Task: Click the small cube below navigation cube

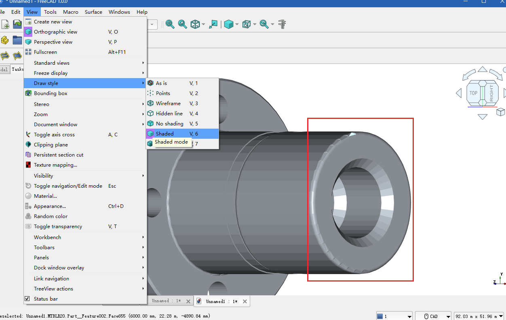Action: click(x=500, y=112)
